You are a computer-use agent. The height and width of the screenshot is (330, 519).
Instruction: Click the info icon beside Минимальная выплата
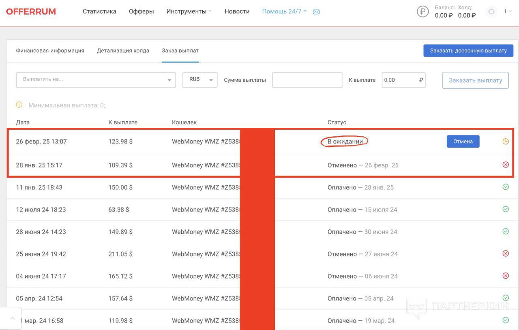(19, 105)
